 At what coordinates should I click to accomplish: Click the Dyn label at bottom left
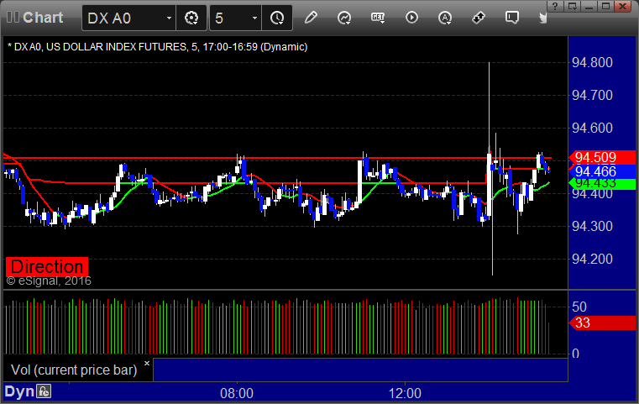[18, 391]
